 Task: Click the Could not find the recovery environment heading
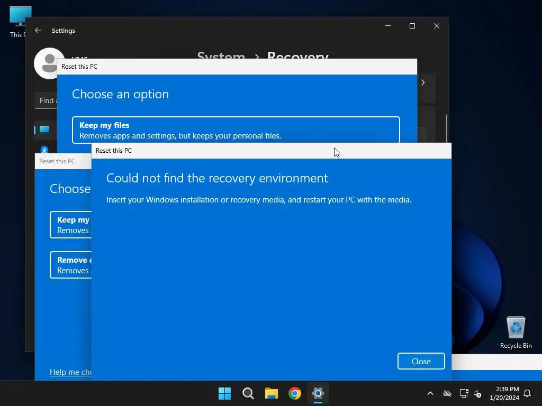[x=216, y=178]
